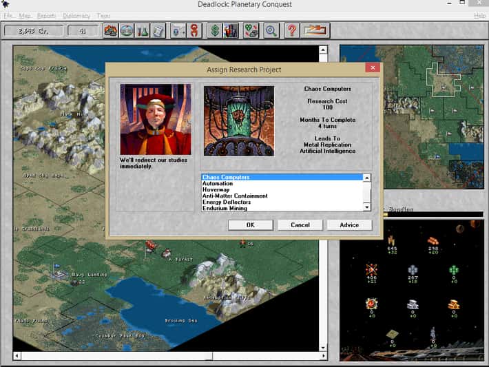Open the Reports menu

46,15
